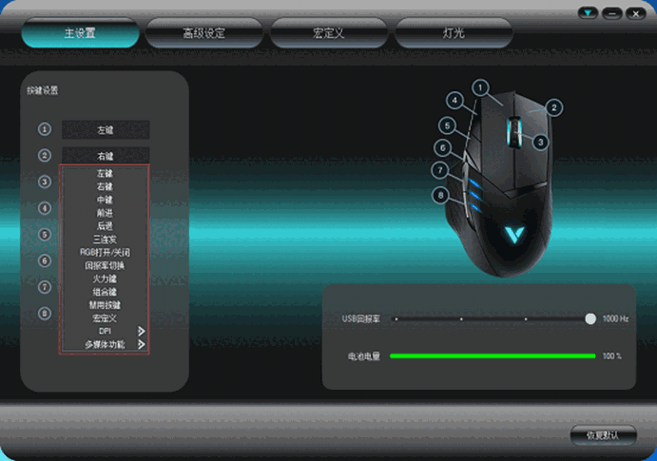Close the mouse driver window
Image resolution: width=657 pixels, height=461 pixels.
[636, 13]
